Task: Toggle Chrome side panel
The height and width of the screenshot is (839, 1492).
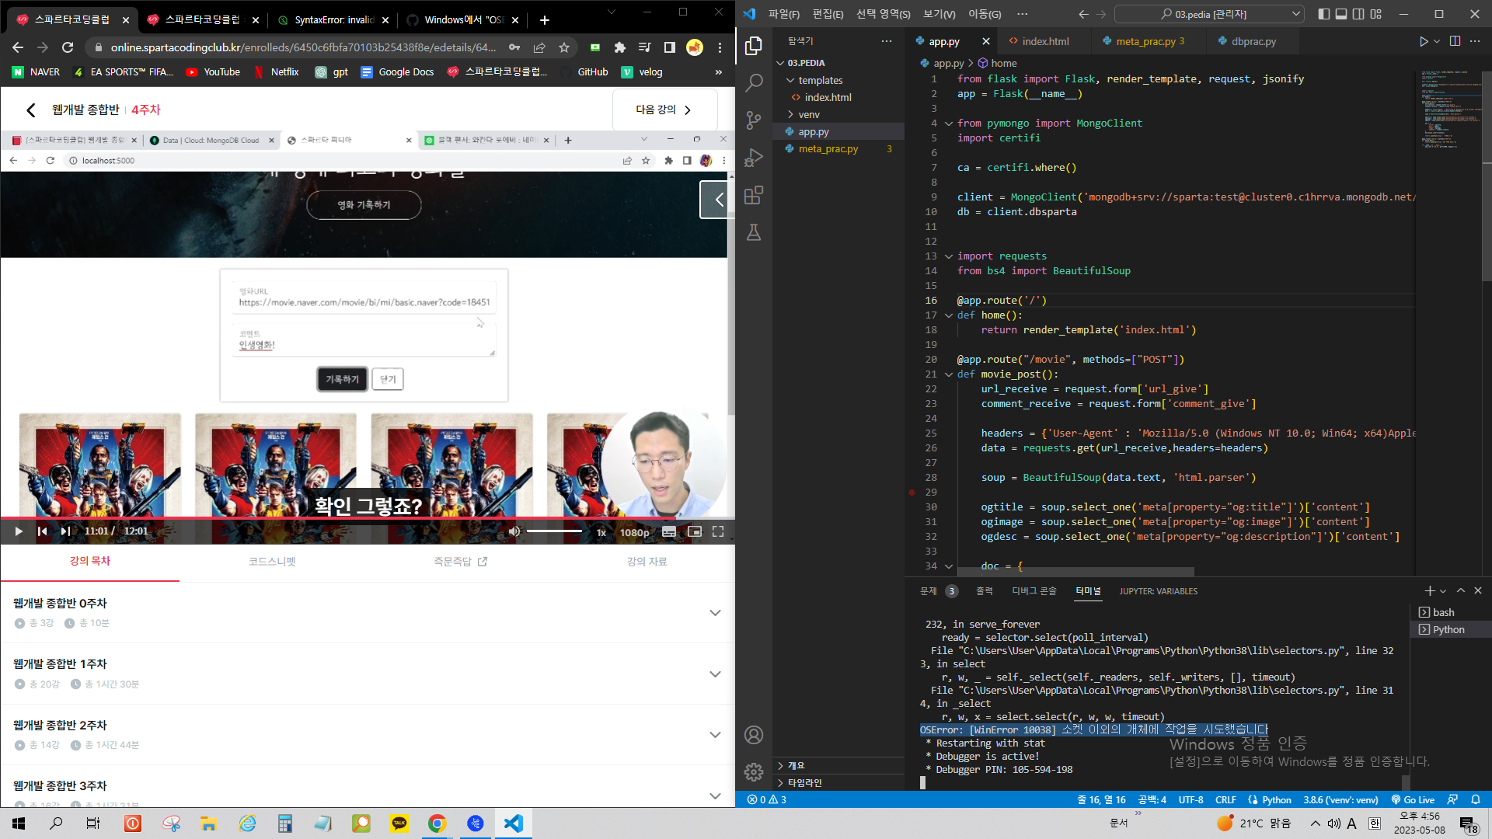Action: click(669, 47)
